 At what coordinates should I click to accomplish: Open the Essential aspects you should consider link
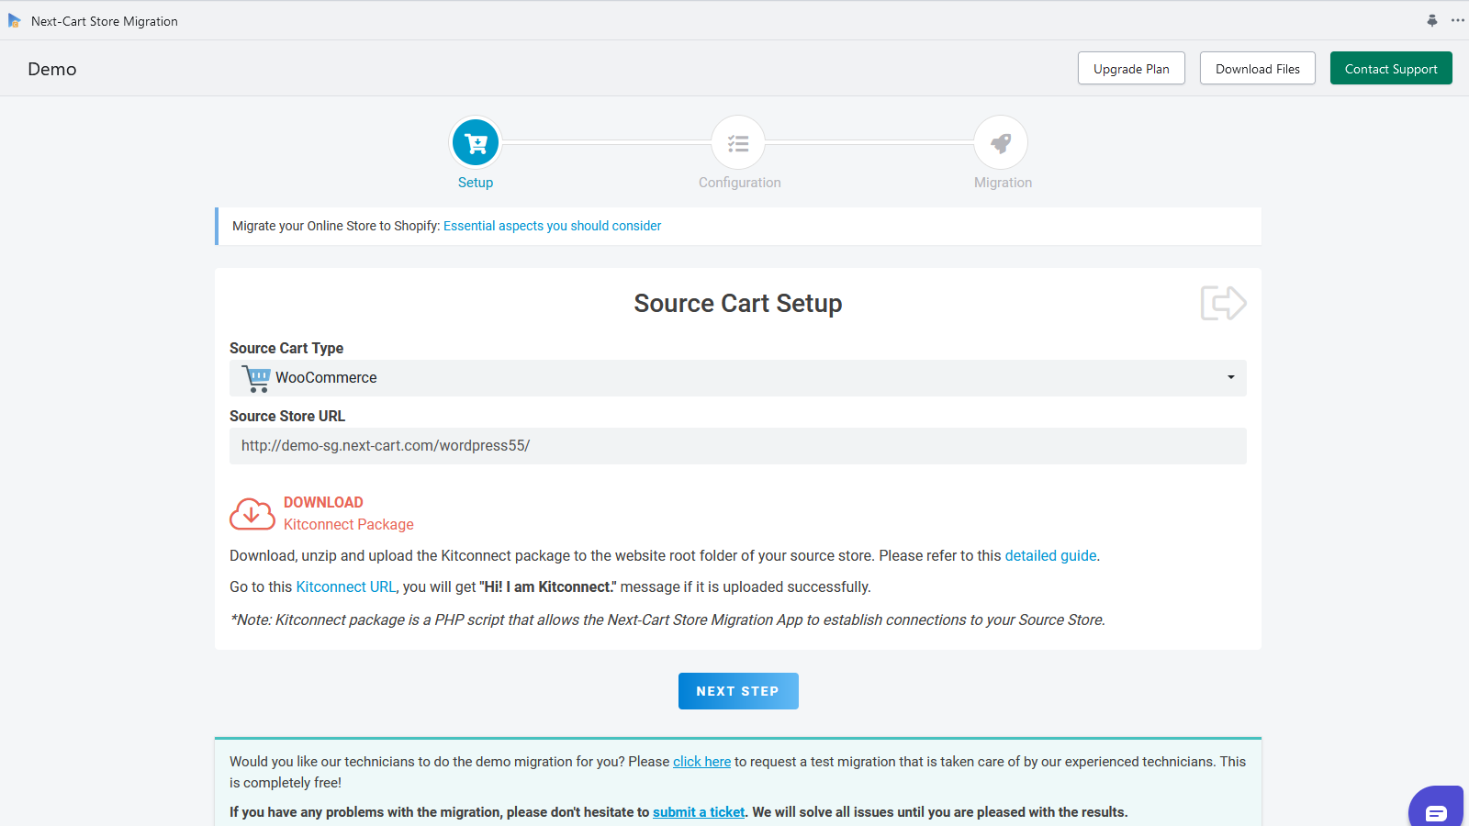click(552, 225)
